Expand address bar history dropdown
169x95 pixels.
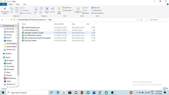pyautogui.click(x=137, y=20)
